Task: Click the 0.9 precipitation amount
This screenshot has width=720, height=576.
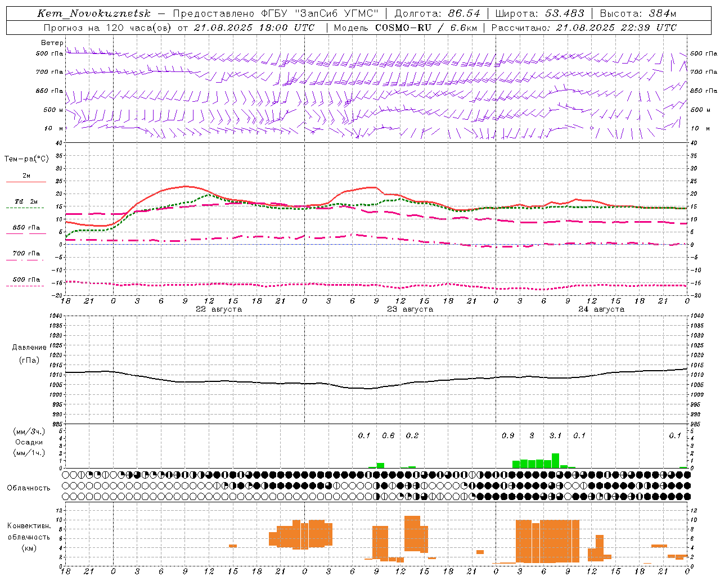Action: click(508, 436)
